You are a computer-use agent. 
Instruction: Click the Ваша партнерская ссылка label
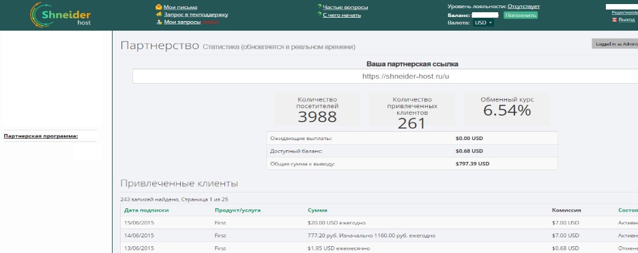(x=412, y=64)
